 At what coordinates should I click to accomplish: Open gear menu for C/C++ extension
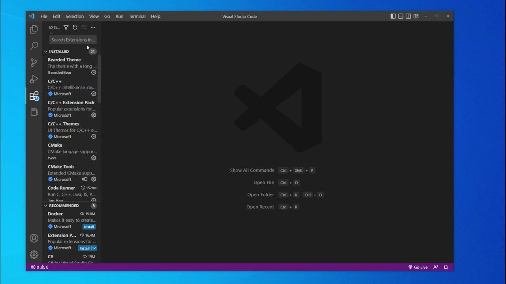click(94, 94)
